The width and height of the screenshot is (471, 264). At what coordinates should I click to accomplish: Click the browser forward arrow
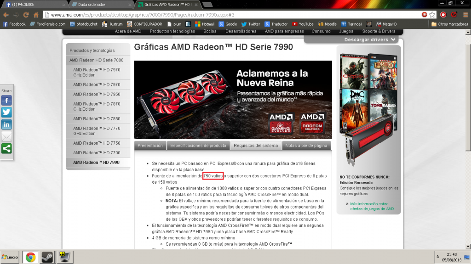(x=16, y=15)
